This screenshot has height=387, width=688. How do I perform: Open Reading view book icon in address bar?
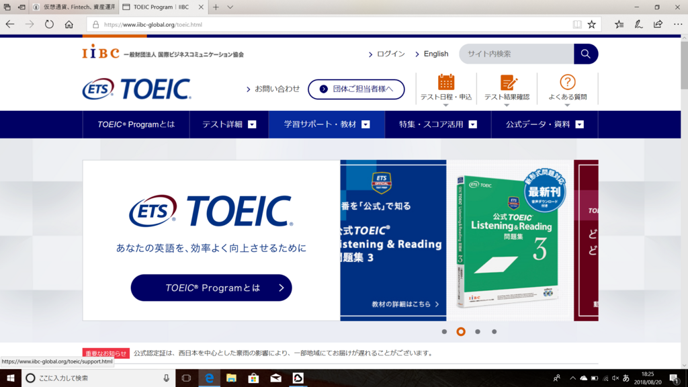click(x=577, y=25)
